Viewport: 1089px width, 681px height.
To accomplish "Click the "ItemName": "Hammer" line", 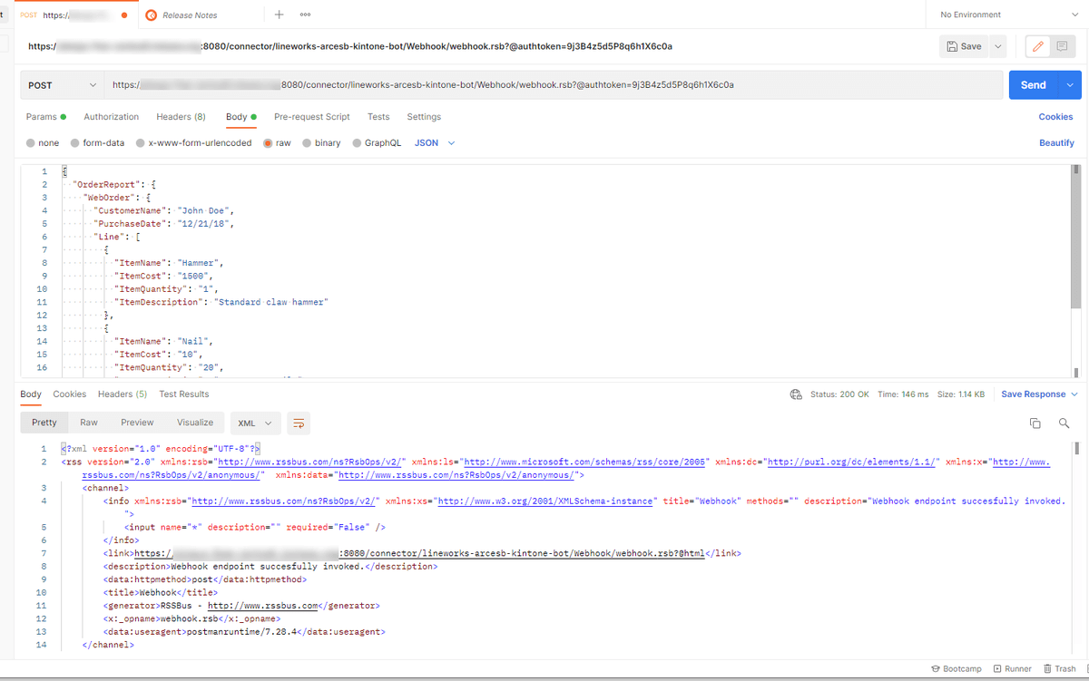I will point(169,263).
